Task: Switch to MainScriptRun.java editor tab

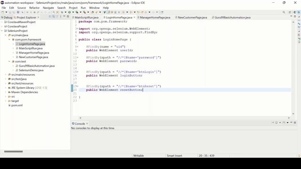Action: point(85,17)
